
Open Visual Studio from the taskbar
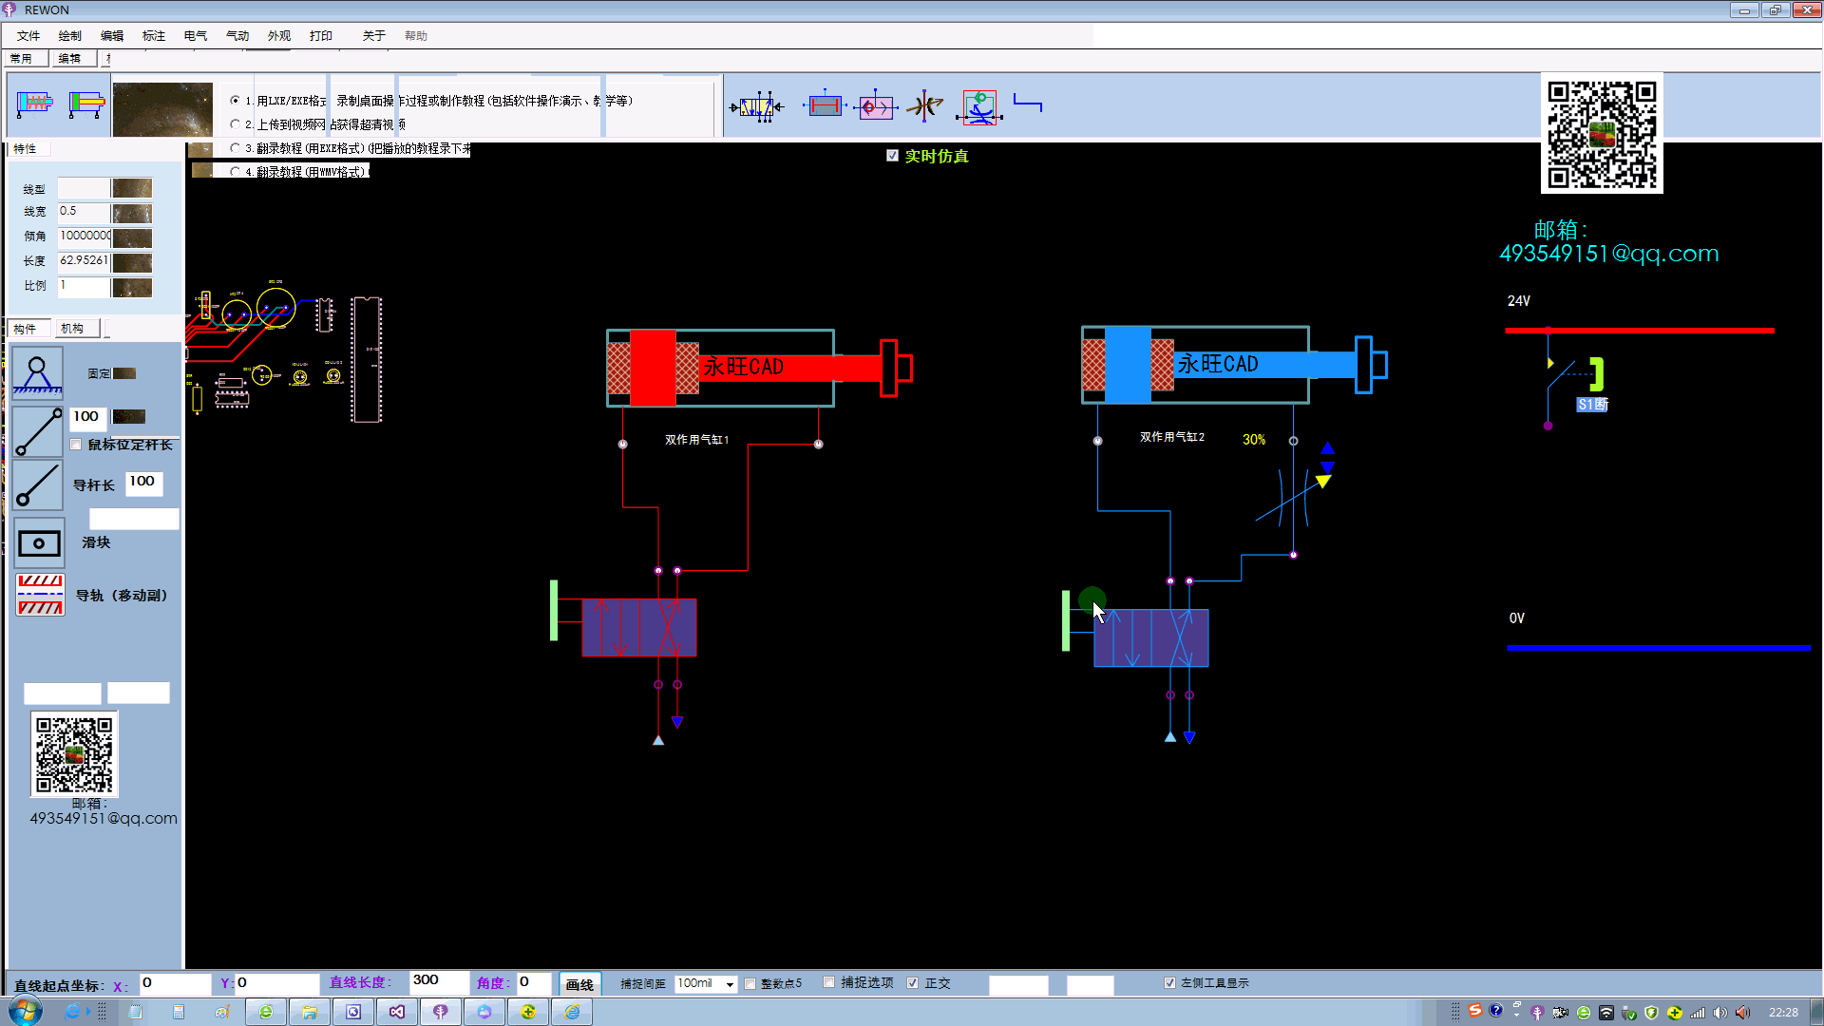396,1012
